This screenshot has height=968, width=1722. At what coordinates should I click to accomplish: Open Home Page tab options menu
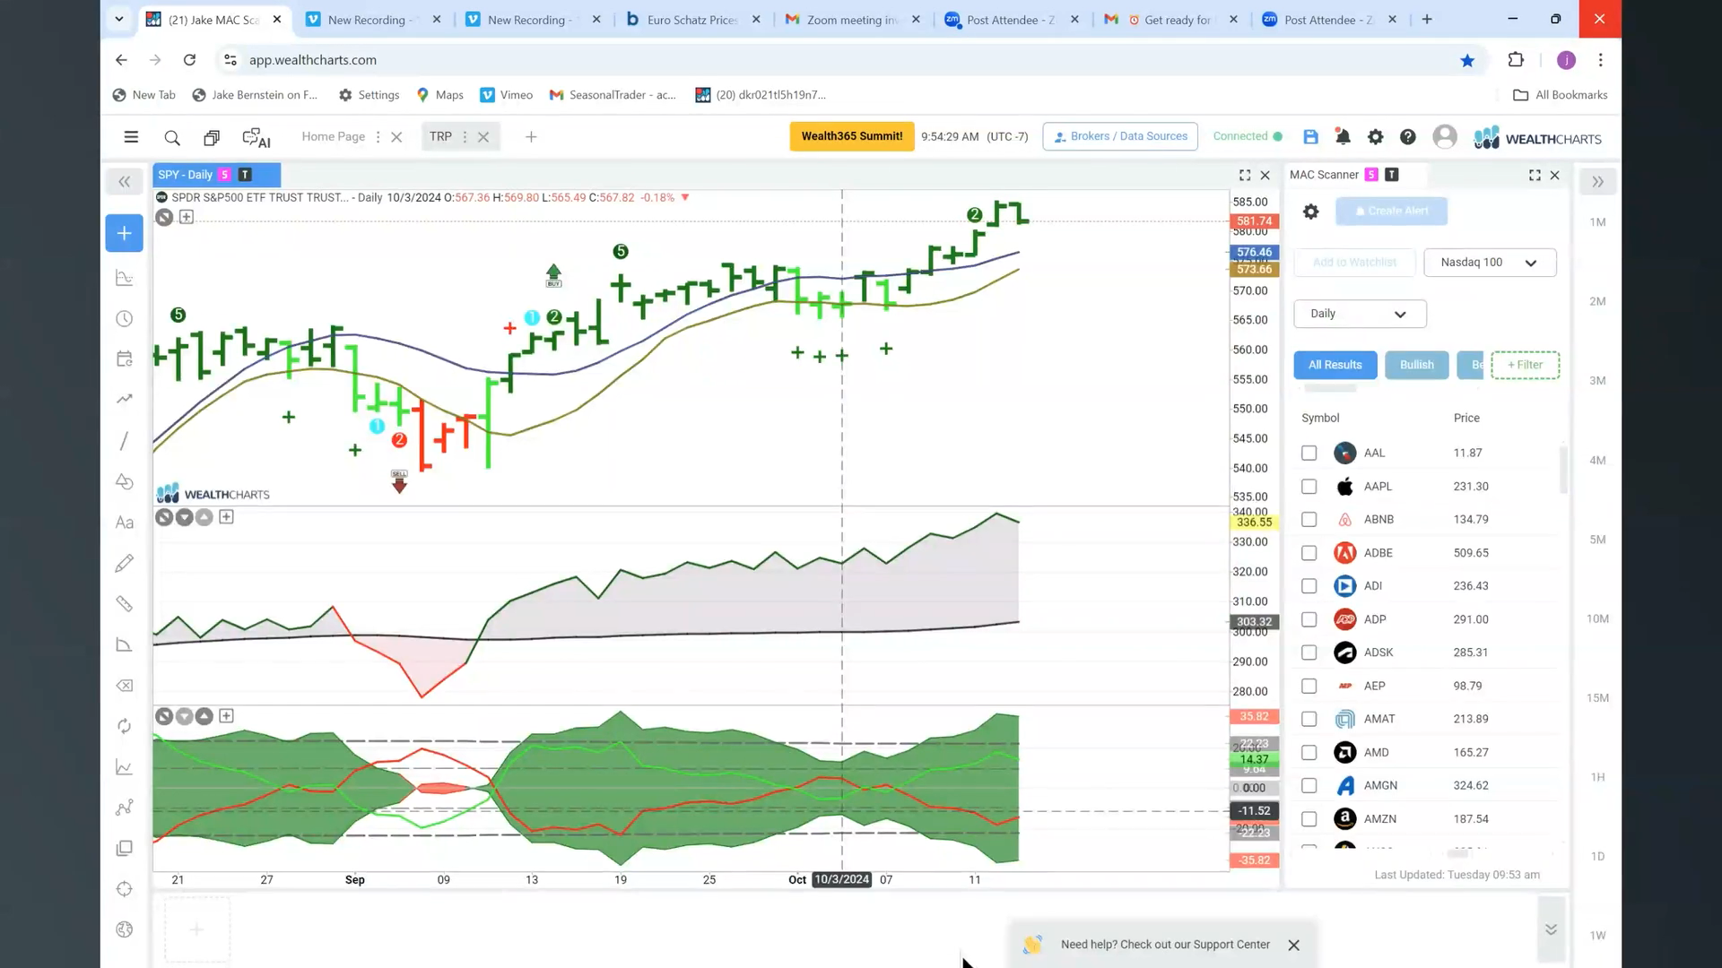[x=378, y=137]
